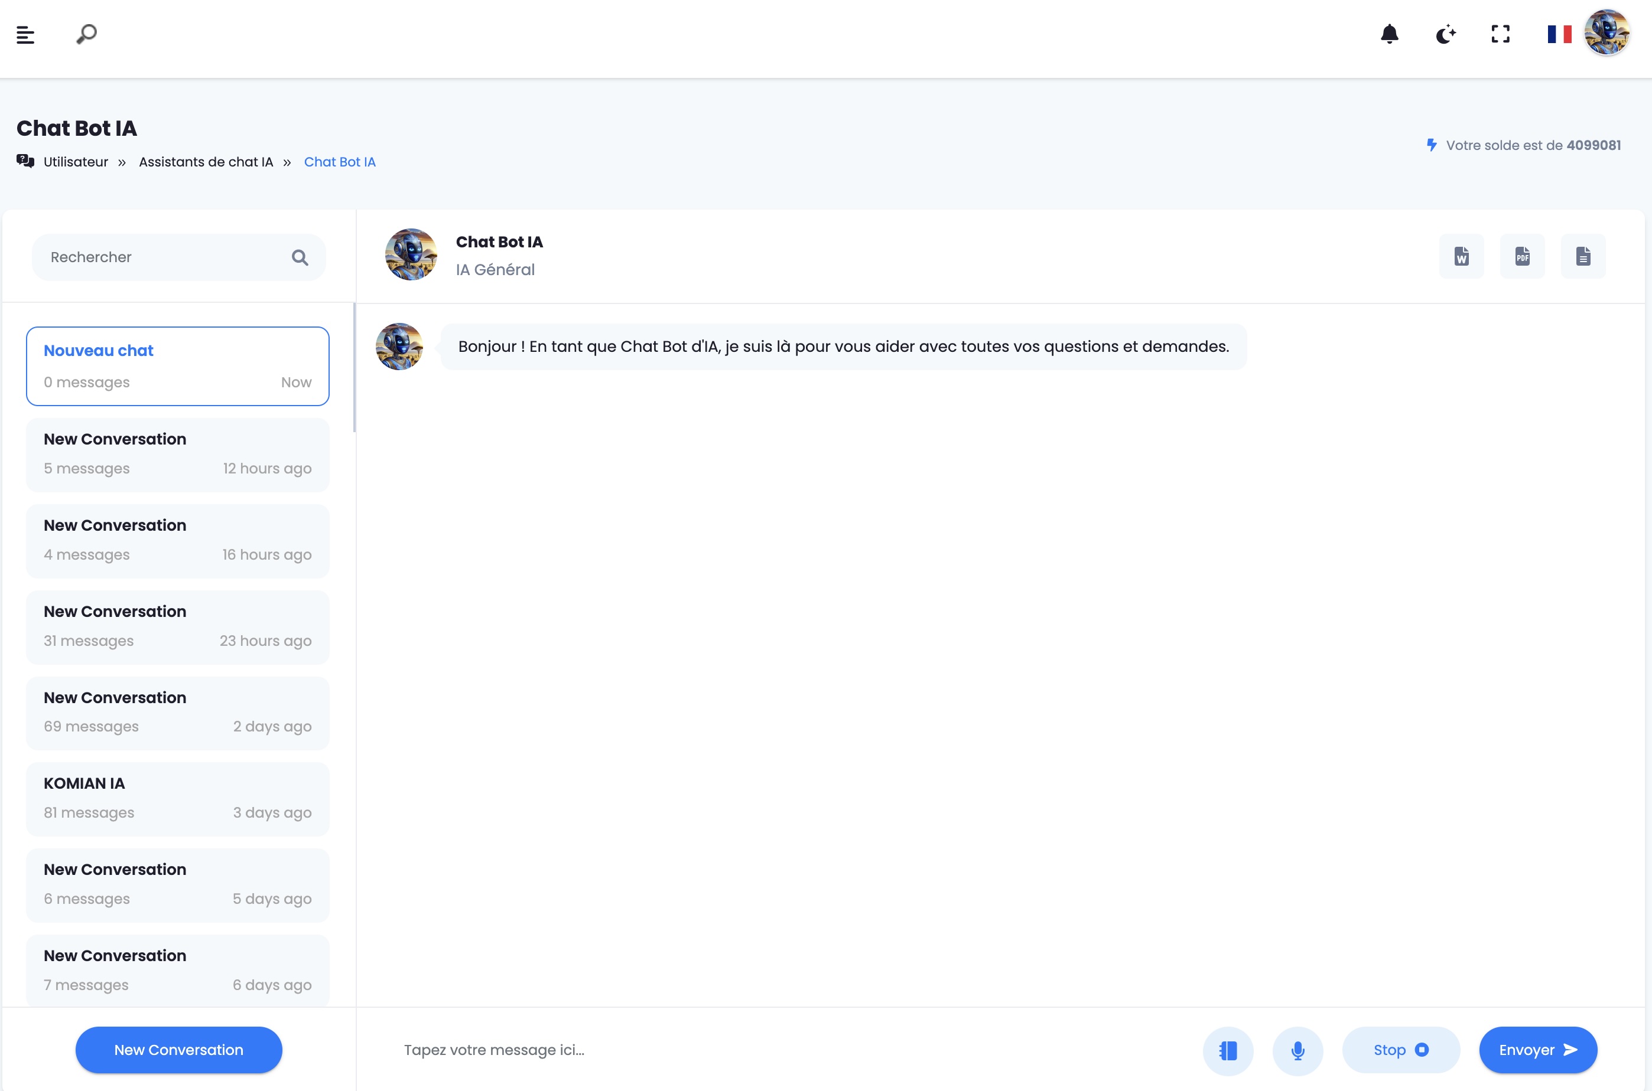Click the Stop generation button
This screenshot has height=1091, width=1652.
1401,1050
